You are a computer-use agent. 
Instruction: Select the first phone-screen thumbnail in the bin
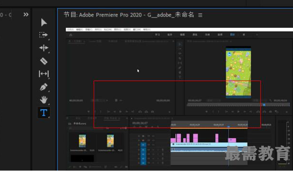coord(82,141)
